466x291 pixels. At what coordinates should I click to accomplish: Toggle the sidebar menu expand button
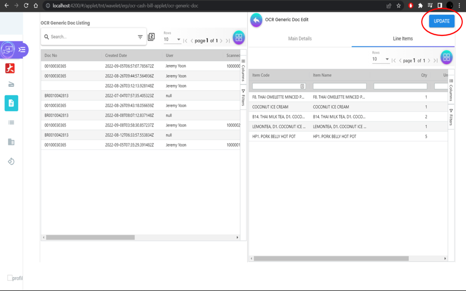coord(22,49)
